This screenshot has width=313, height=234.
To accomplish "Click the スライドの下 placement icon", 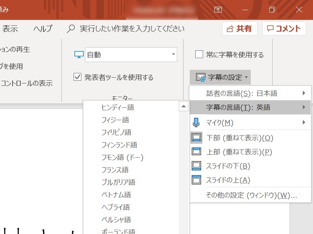I will point(196,165).
